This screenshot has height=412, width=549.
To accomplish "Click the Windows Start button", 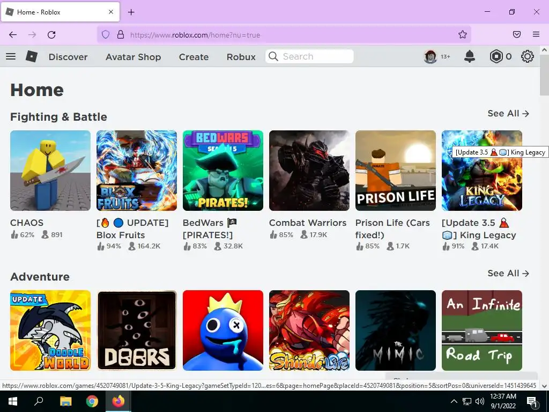I will coord(13,401).
